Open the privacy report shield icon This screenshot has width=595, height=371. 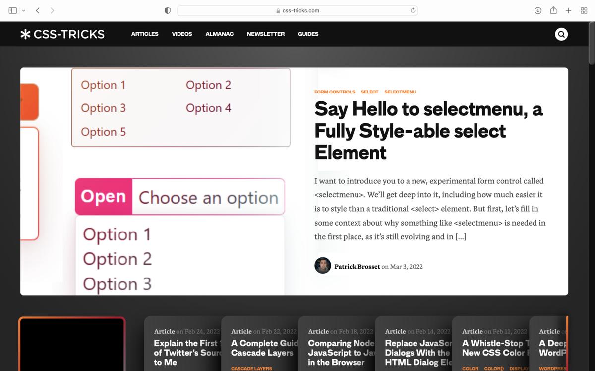coord(168,10)
